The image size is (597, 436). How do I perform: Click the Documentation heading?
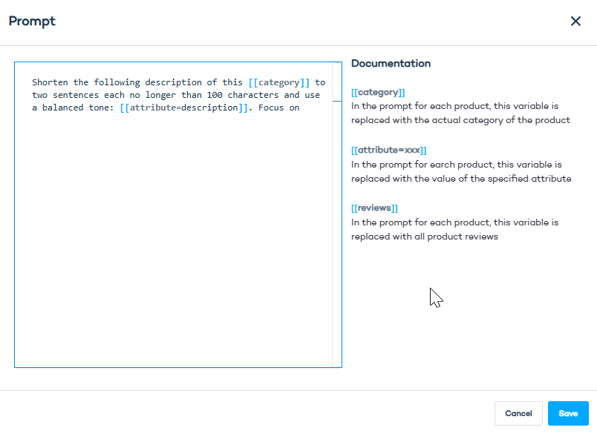click(x=391, y=64)
